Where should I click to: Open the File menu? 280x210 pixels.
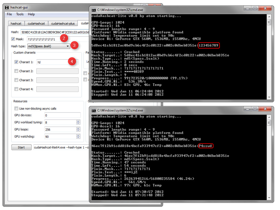[9, 14]
